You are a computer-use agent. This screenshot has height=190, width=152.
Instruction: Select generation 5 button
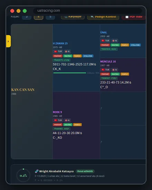click(50, 17)
